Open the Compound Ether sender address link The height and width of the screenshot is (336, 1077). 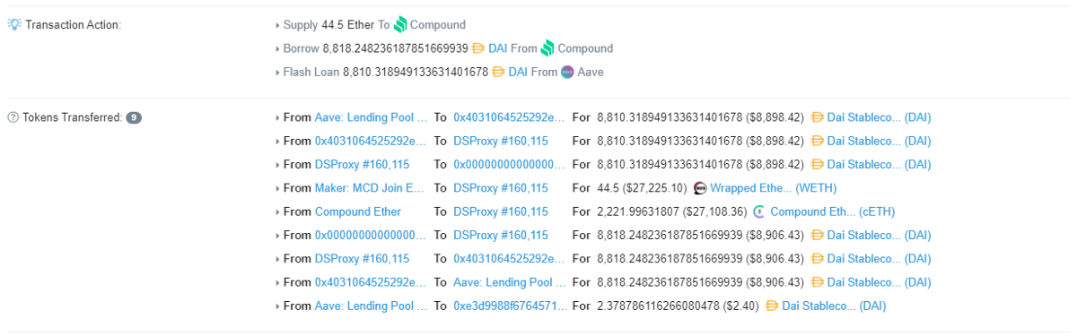point(358,211)
